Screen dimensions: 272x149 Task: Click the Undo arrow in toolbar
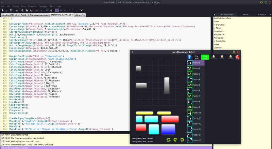(37, 11)
